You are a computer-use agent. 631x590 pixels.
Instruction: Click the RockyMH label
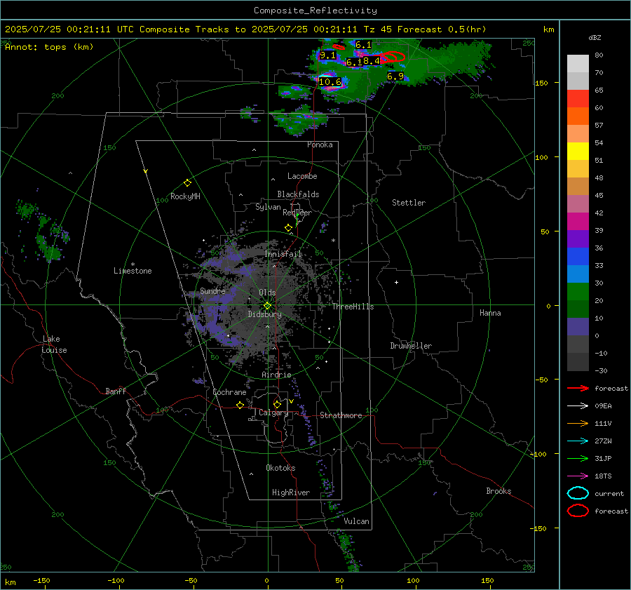(185, 196)
